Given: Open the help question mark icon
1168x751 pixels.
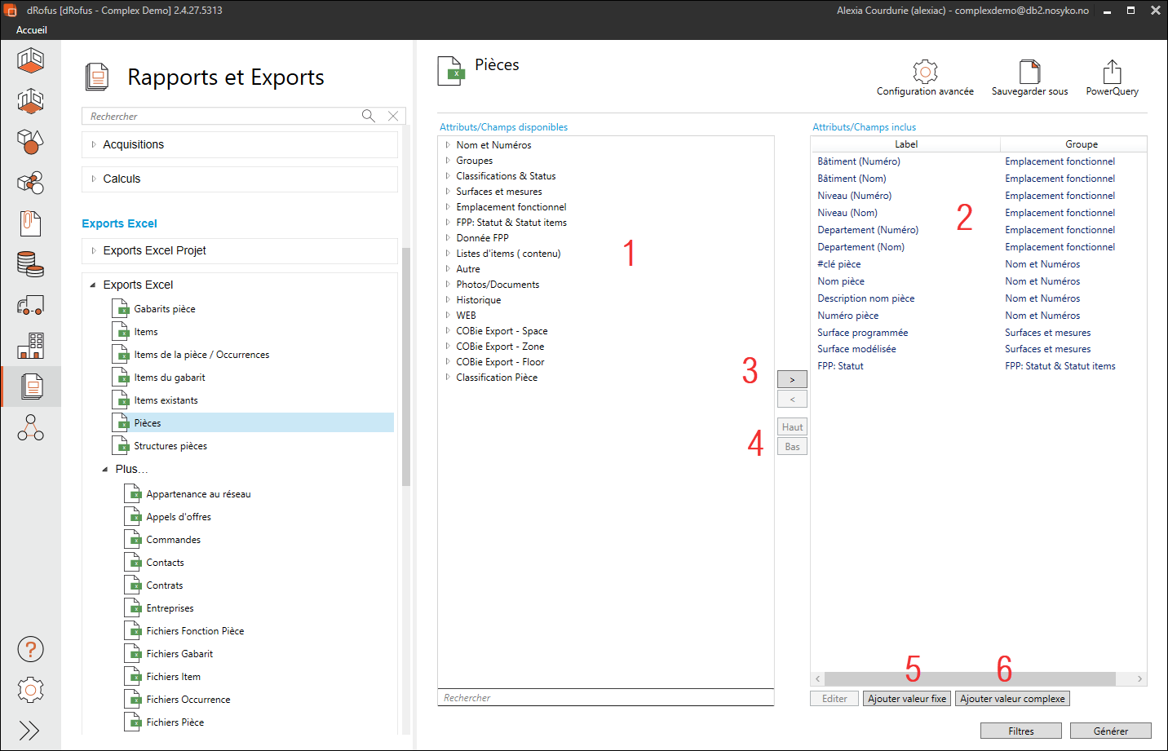Looking at the screenshot, I should click(x=30, y=650).
